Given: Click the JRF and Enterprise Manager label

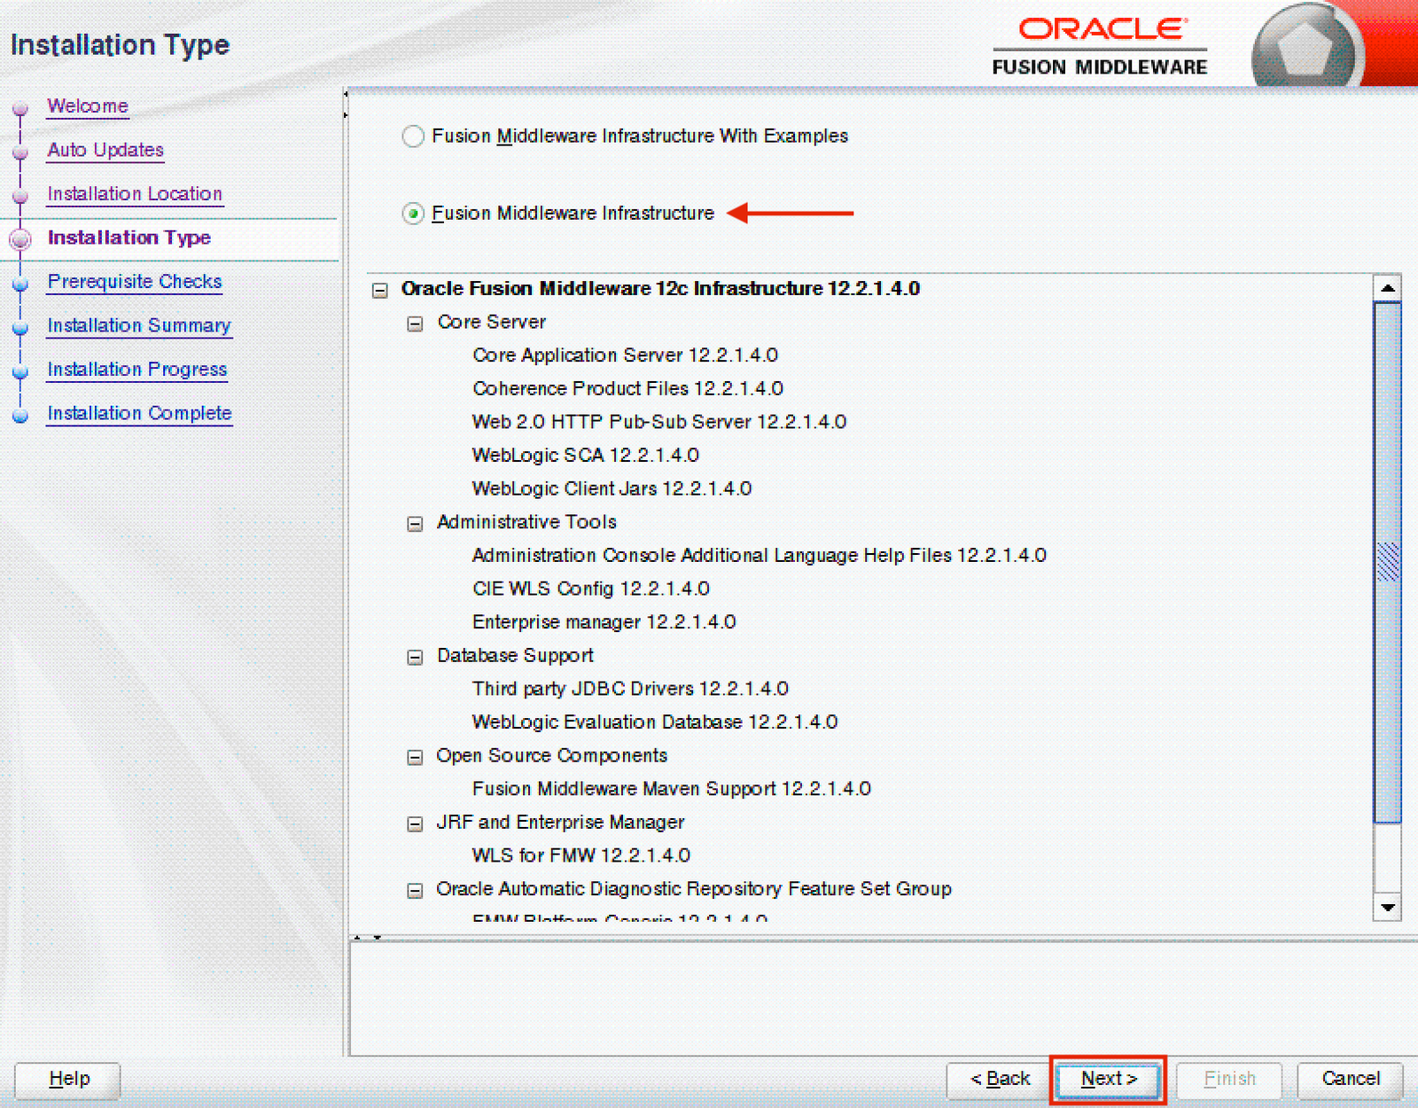Looking at the screenshot, I should [x=560, y=823].
